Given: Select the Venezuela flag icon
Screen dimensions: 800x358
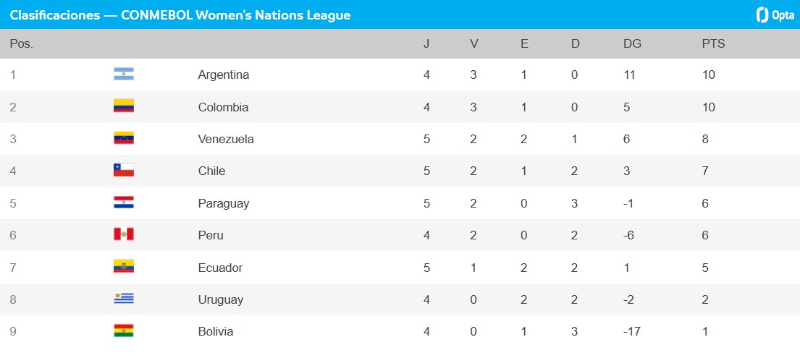Looking at the screenshot, I should tap(124, 139).
